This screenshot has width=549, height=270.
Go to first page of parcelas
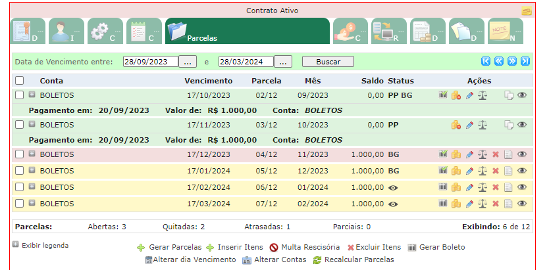click(486, 62)
